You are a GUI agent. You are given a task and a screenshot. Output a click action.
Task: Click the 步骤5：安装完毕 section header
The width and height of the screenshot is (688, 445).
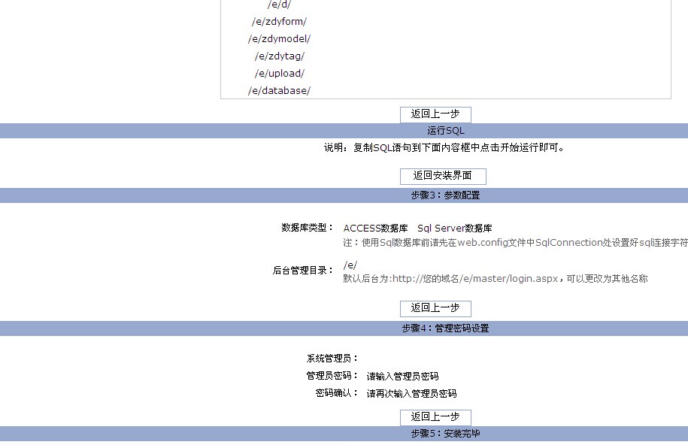tap(445, 434)
